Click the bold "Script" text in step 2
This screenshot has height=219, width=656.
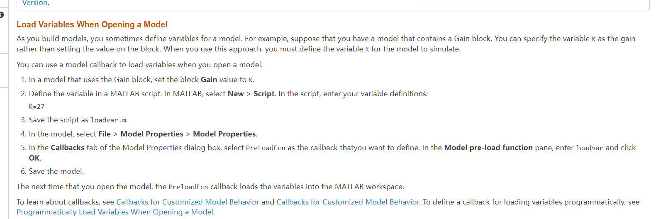pos(264,94)
